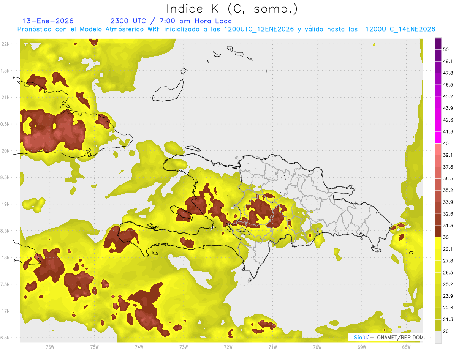Click the '37.8' colorbar value
Viewport: 456px width, 352px height.
pyautogui.click(x=448, y=167)
